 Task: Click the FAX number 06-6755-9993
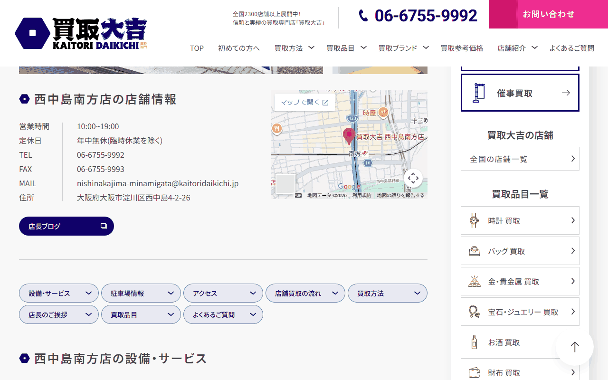tap(101, 169)
